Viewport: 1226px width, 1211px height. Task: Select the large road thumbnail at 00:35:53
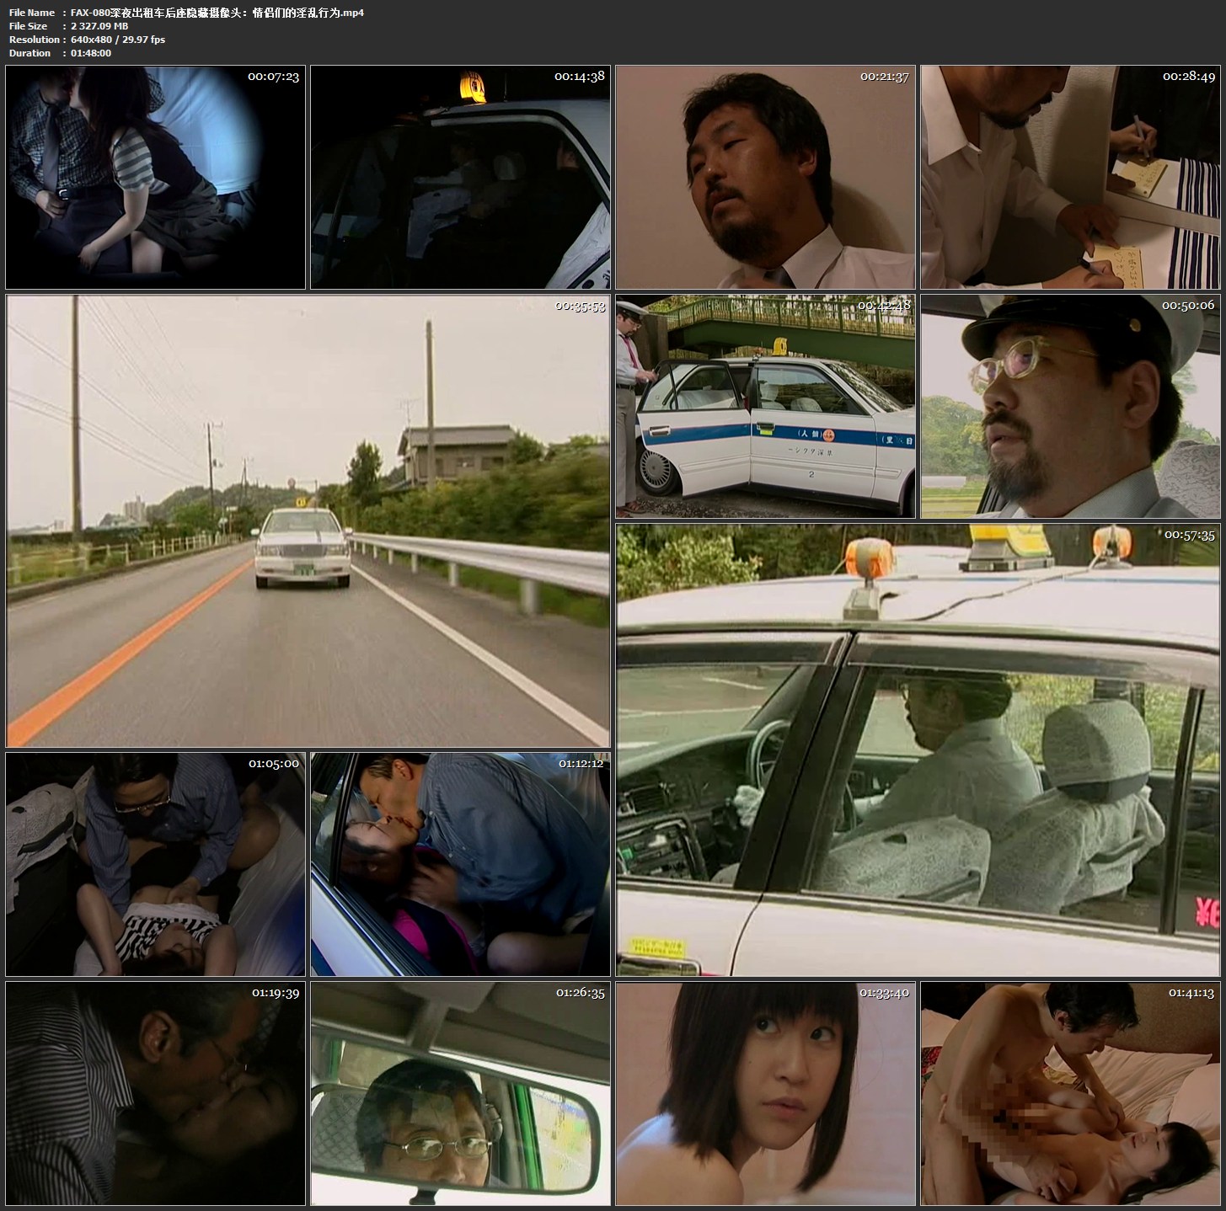point(308,520)
